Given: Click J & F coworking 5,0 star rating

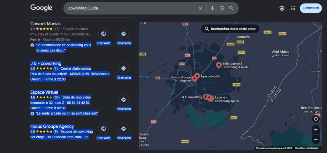Looking at the screenshot, I should coord(44,68).
